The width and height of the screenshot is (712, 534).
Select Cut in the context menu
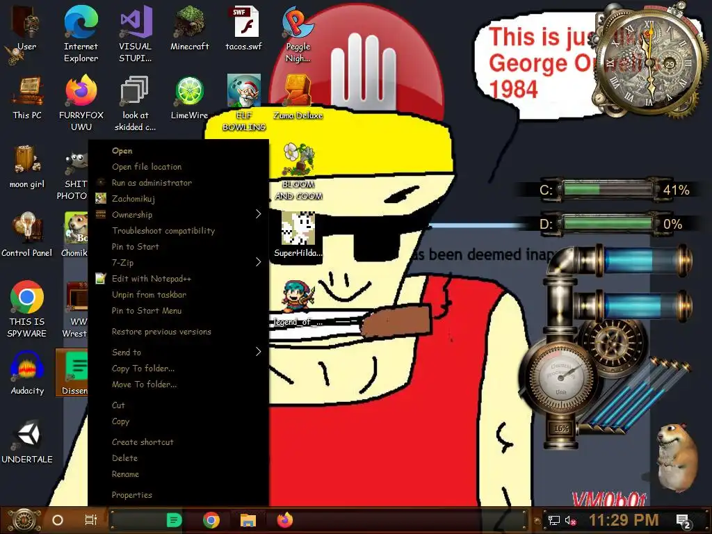point(179,405)
